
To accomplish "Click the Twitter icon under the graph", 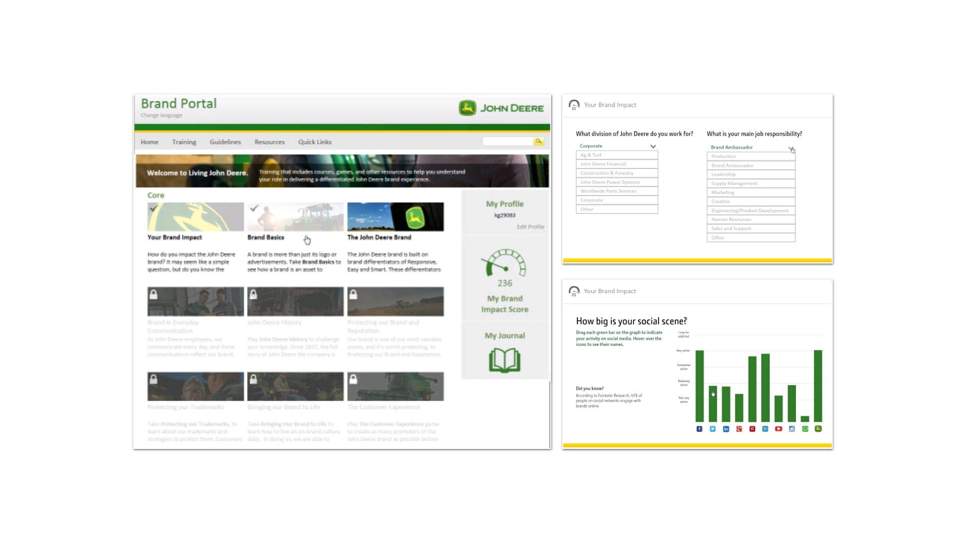I will pyautogui.click(x=712, y=429).
